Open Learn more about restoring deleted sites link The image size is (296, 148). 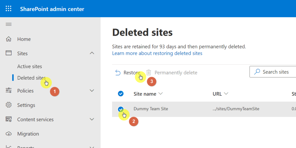point(157,53)
